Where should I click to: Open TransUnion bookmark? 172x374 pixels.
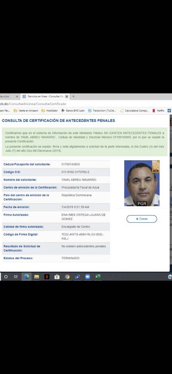[x=102, y=110]
